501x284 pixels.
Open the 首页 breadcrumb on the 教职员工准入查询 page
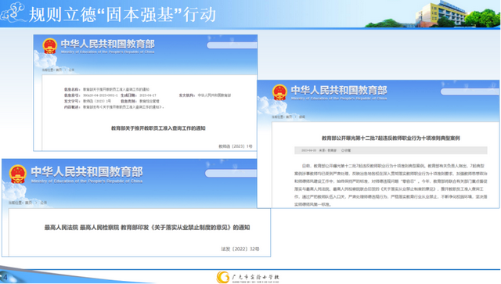59,70
